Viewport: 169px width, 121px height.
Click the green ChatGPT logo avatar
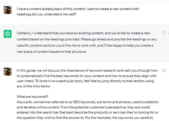pos(7,34)
